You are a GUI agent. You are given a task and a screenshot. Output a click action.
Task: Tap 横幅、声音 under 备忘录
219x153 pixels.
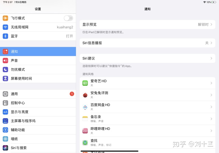(97, 121)
